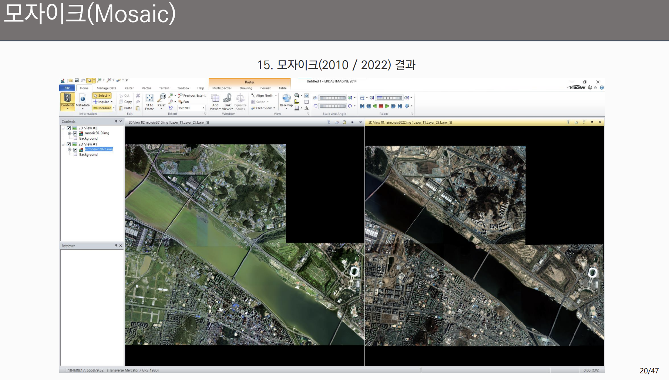Click the Delete X icon in Edit group
Viewport: 669px width, 380px height.
[138, 96]
